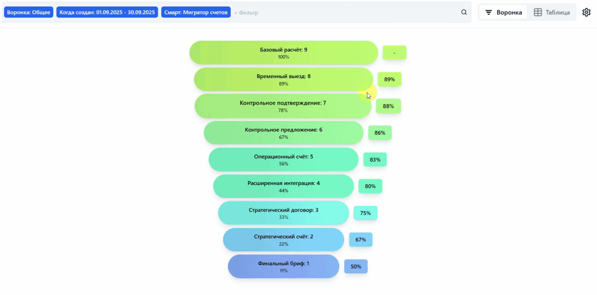
Task: Click the Воронка: Общее filter chip
Action: click(29, 12)
